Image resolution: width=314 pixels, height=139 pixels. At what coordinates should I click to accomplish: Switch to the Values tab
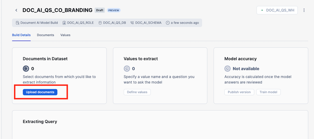tap(65, 35)
